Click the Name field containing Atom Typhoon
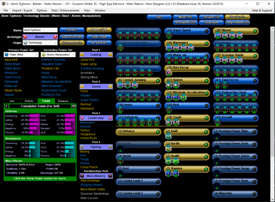This screenshot has width=275, height=202. [40, 30]
